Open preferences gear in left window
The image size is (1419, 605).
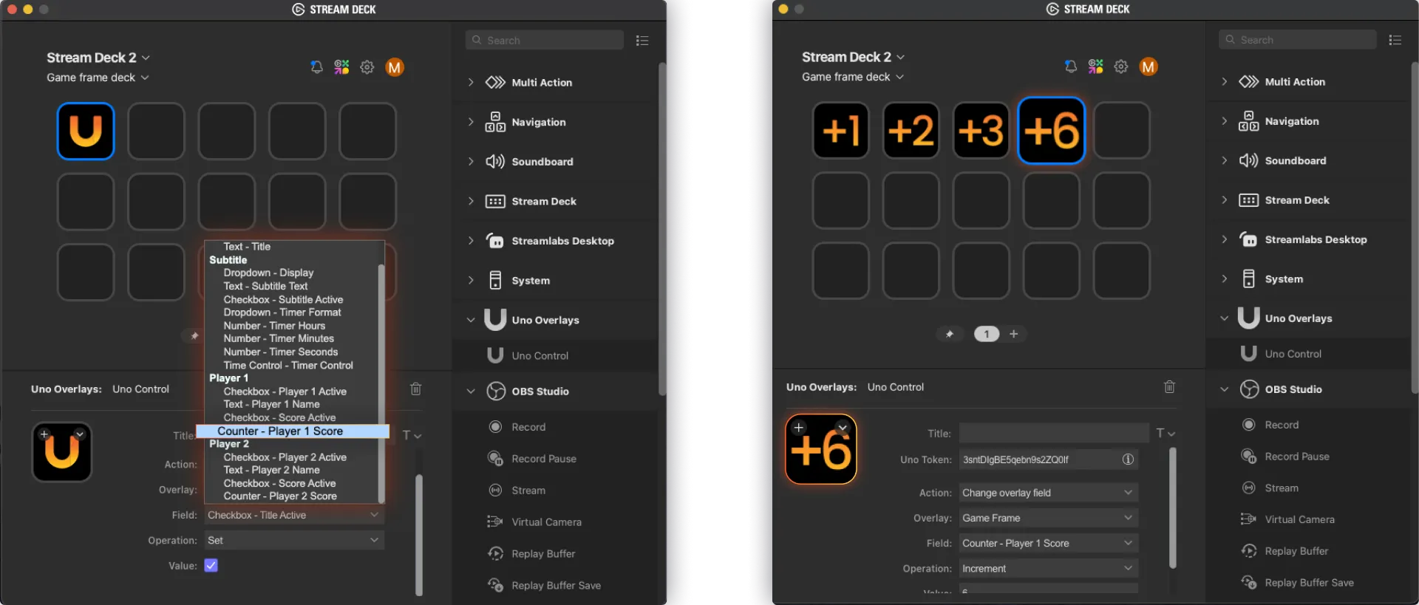pyautogui.click(x=367, y=67)
